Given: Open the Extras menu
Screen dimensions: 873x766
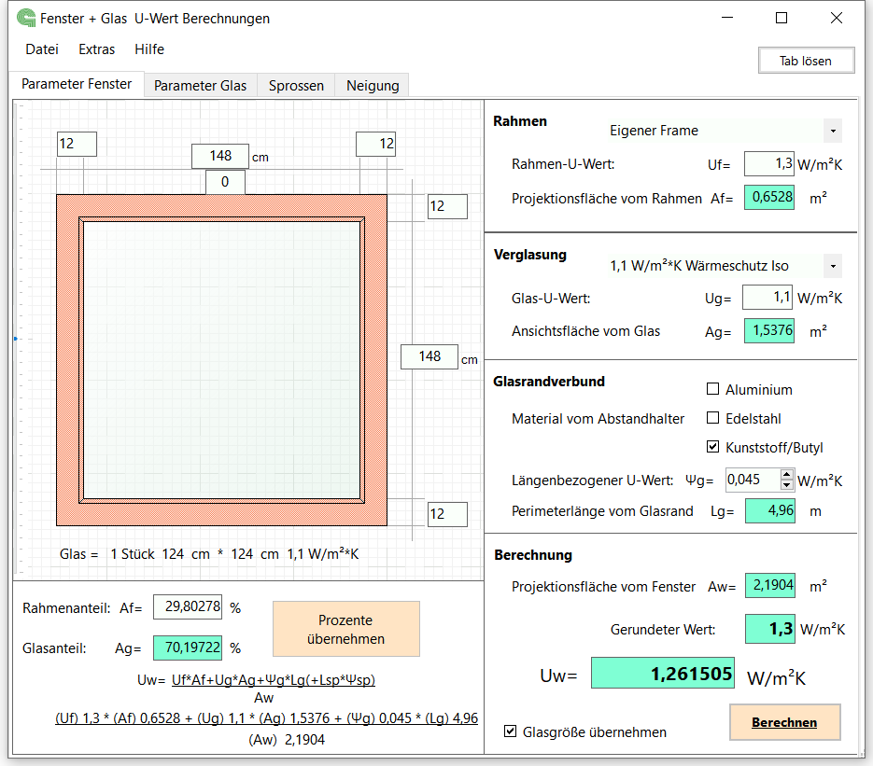Looking at the screenshot, I should tap(97, 49).
